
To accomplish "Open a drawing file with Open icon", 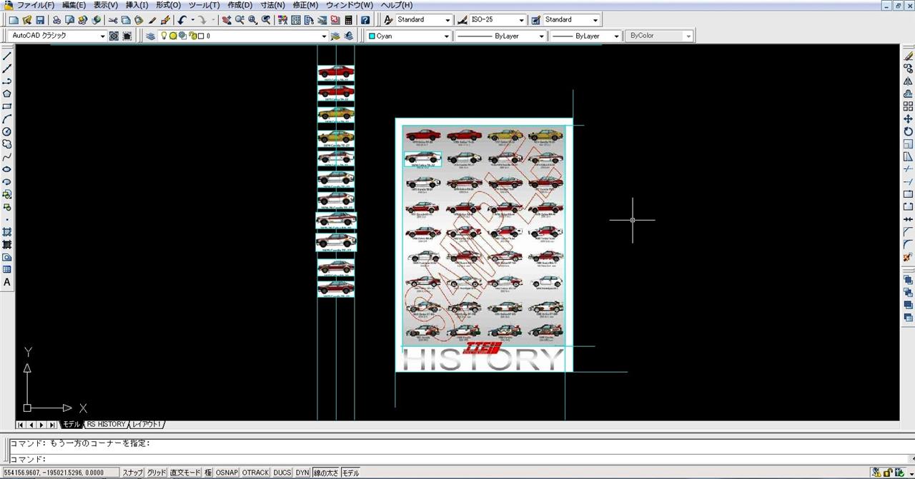I will point(26,20).
